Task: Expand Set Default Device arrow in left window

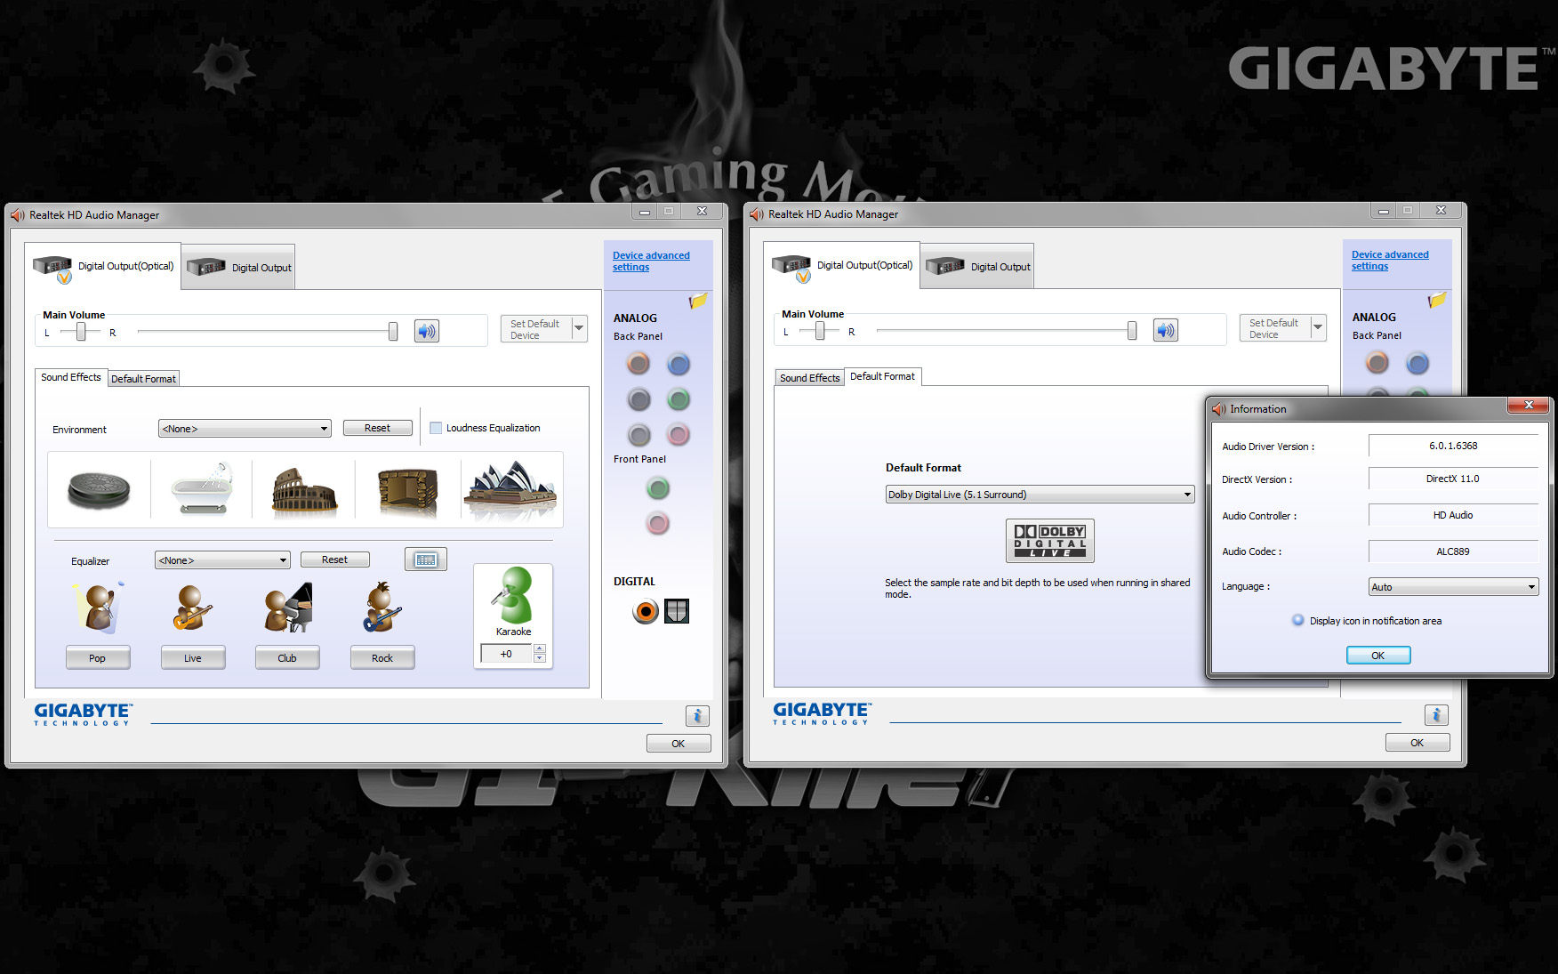Action: 579,329
